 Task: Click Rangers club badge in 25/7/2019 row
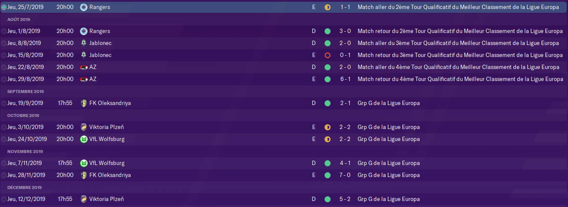(x=84, y=7)
